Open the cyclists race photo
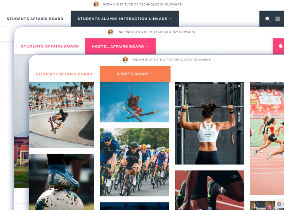Screen dimensions: 284x210 [x=134, y=162]
